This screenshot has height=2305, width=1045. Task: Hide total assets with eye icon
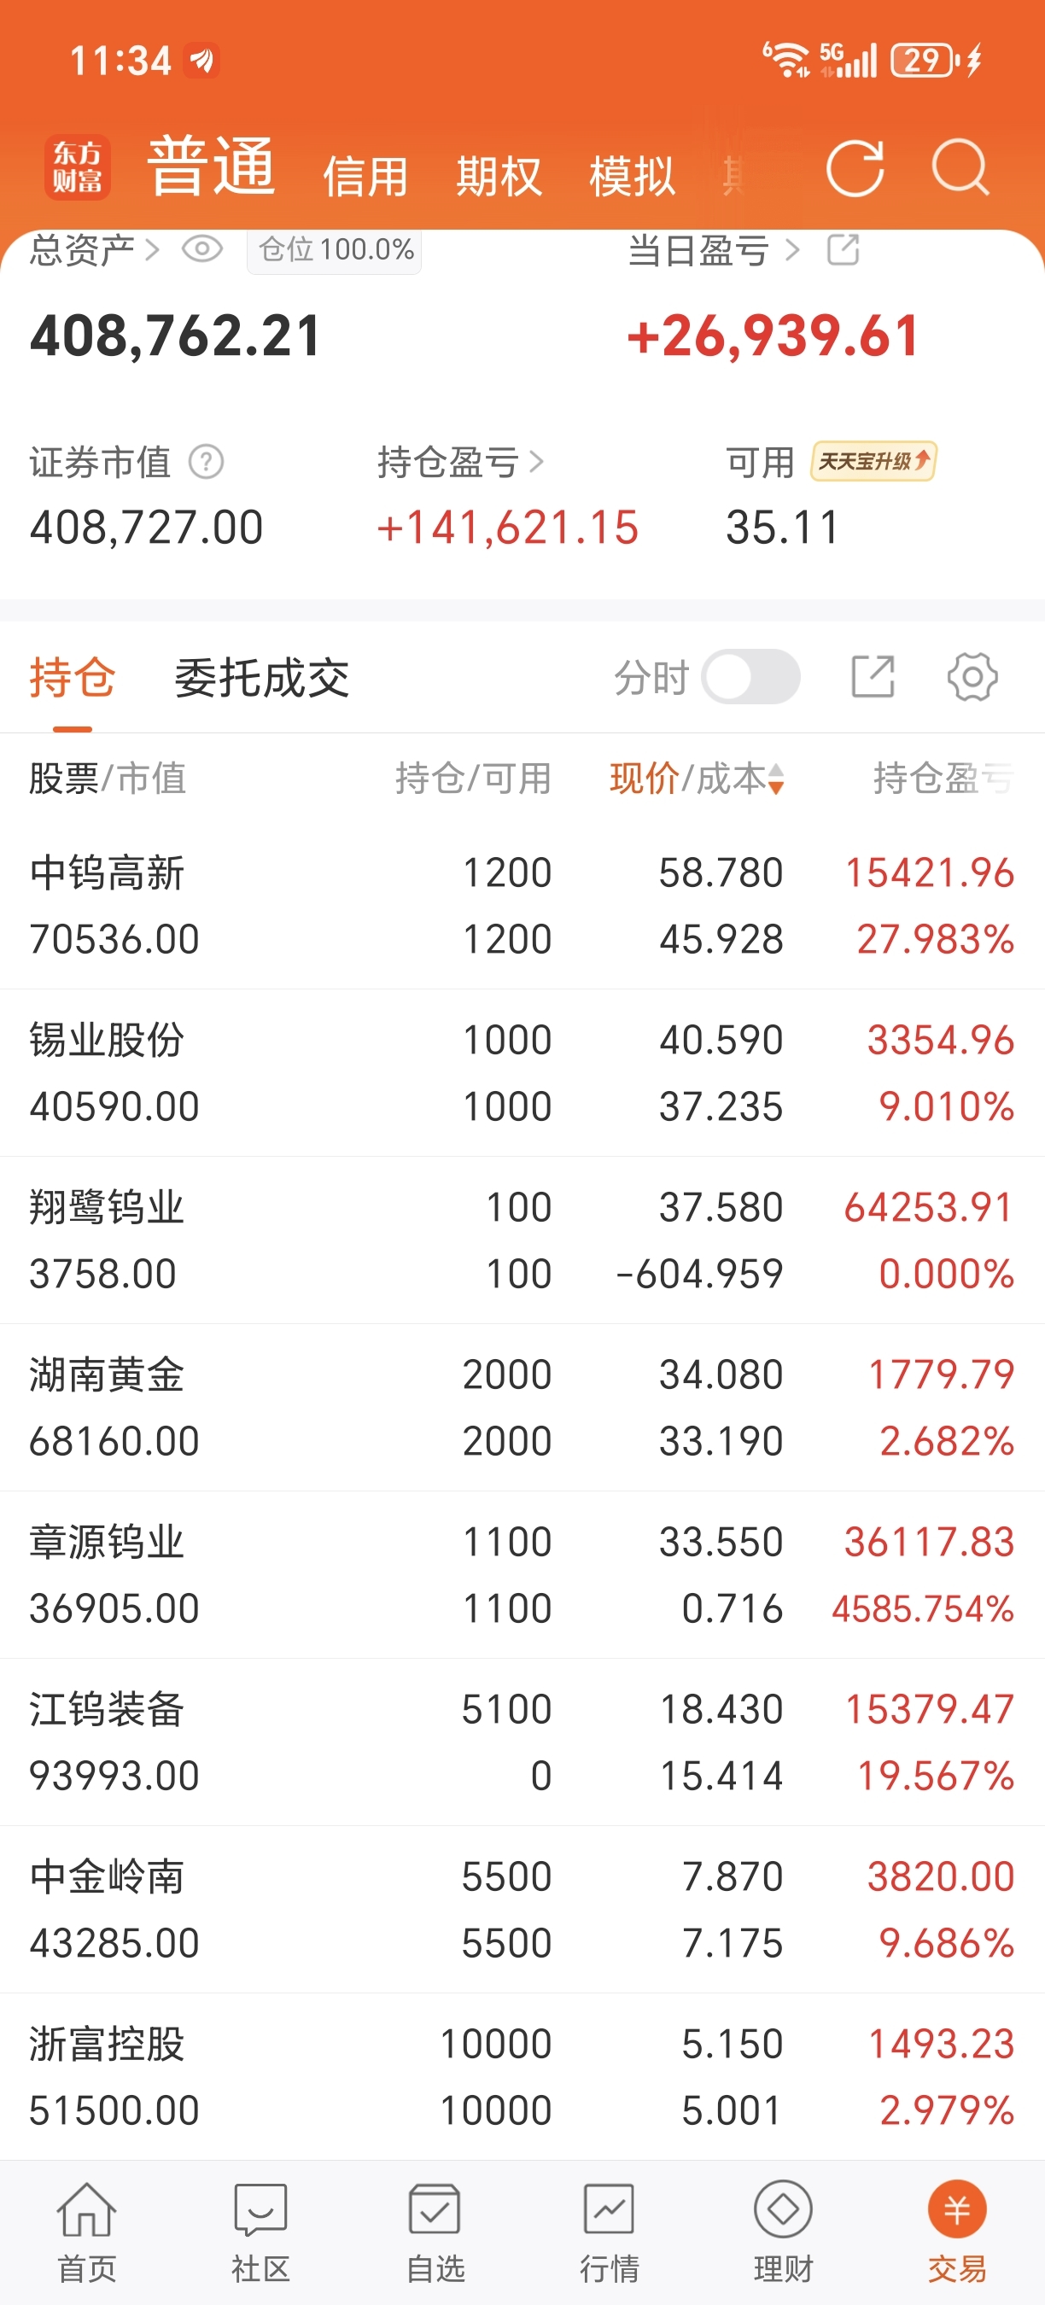202,248
